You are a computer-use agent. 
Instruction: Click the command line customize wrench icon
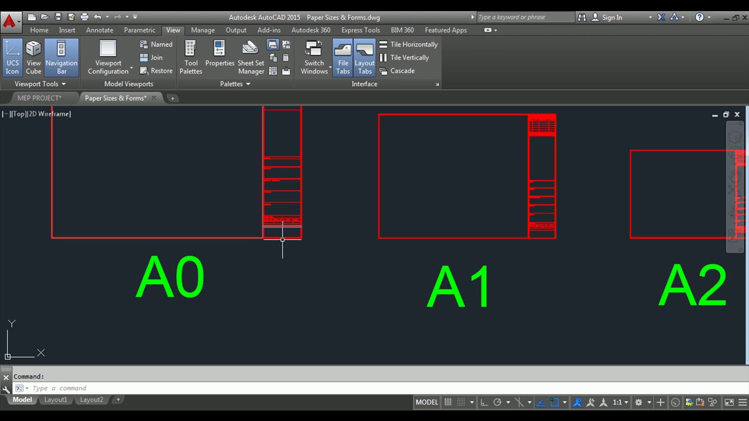(6, 389)
